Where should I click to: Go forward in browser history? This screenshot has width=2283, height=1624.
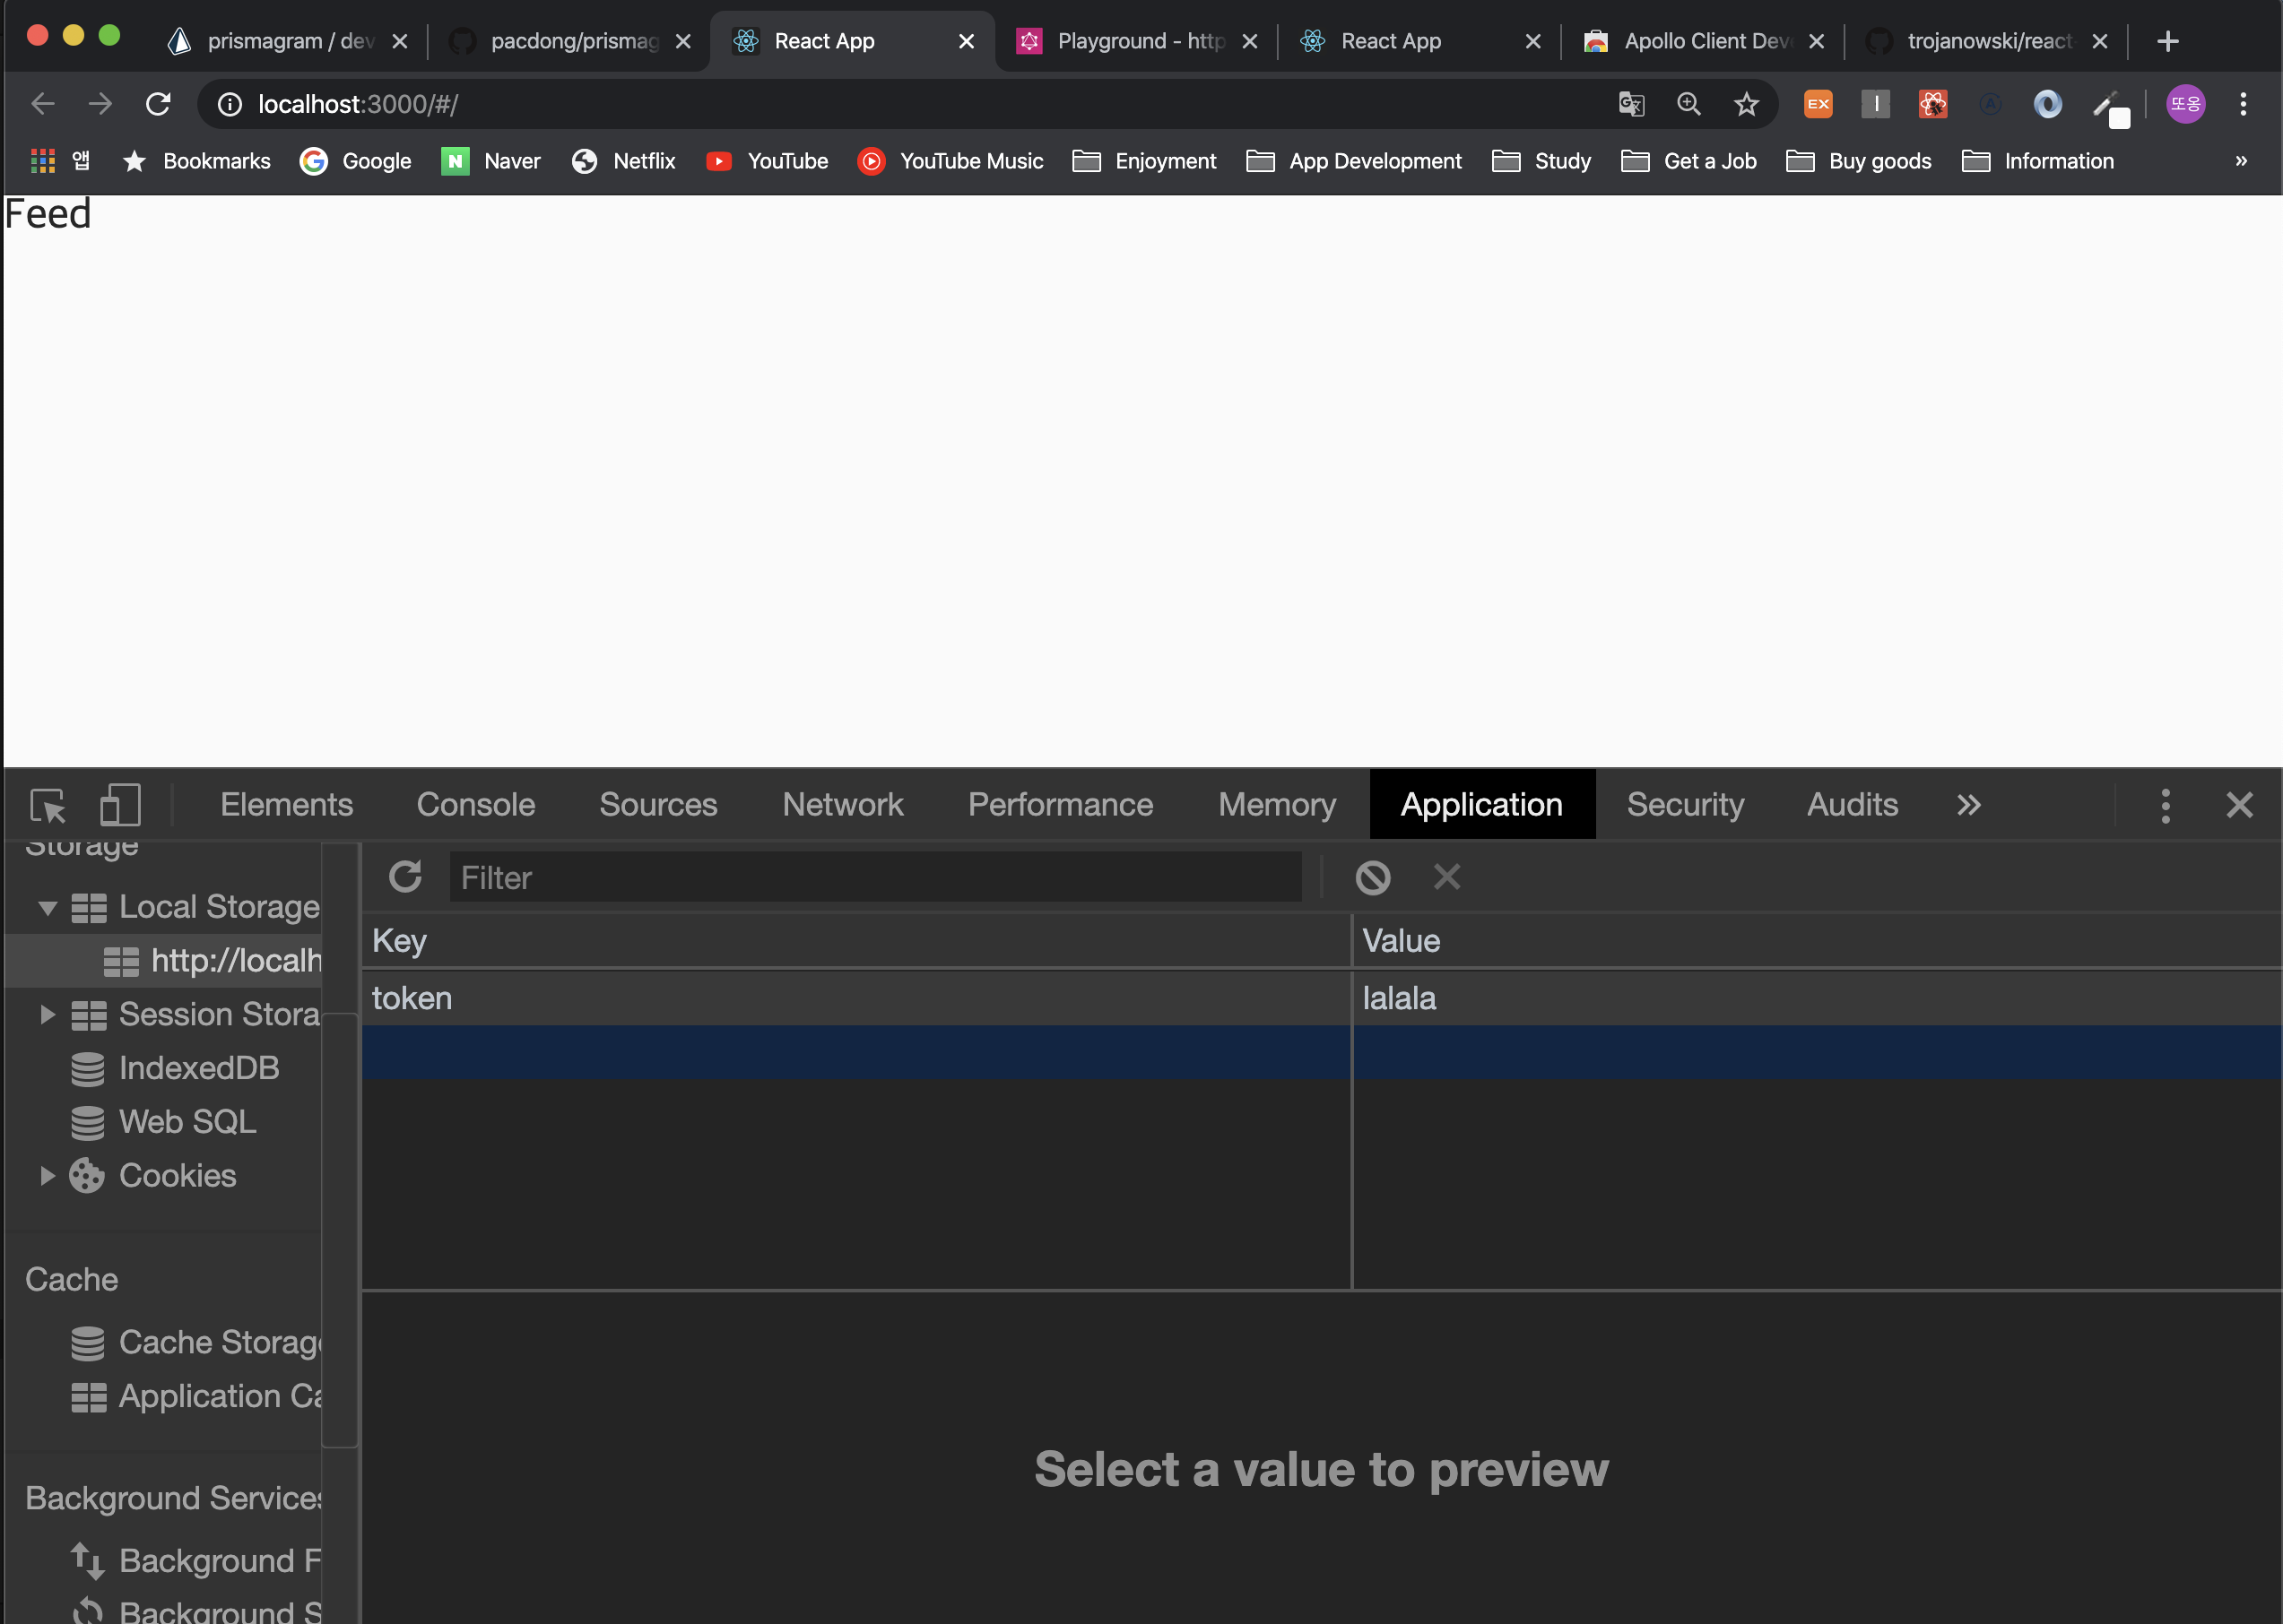point(100,104)
